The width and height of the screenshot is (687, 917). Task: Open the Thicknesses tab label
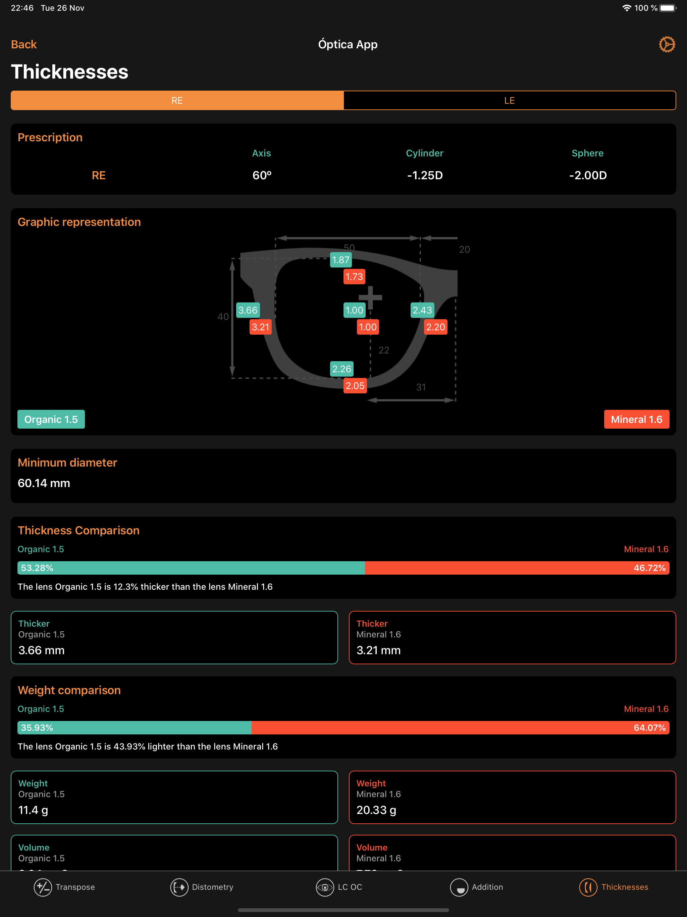[x=625, y=887]
